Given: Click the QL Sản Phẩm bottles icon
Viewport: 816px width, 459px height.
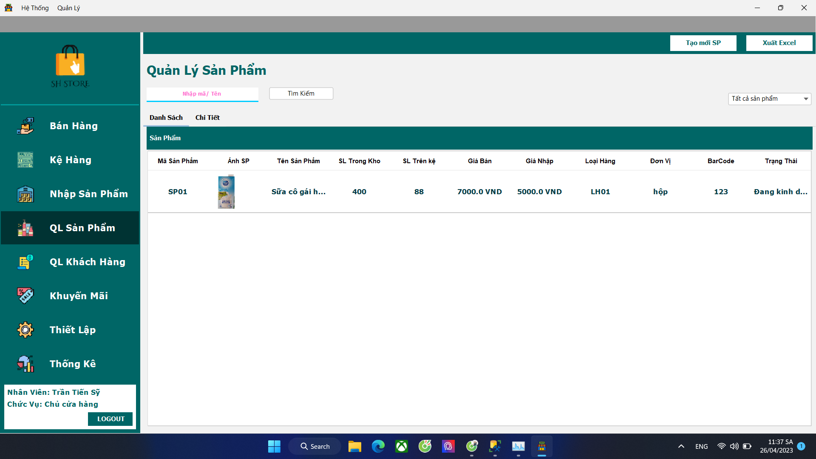Looking at the screenshot, I should pyautogui.click(x=25, y=228).
